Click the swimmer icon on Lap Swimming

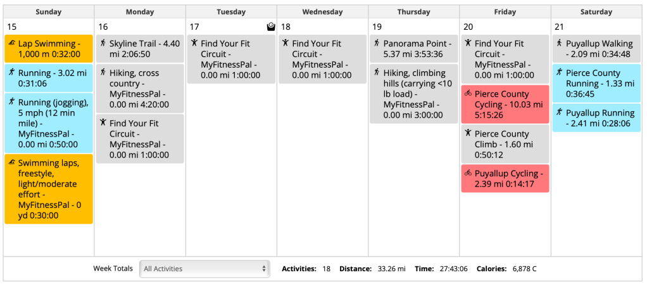(12, 44)
